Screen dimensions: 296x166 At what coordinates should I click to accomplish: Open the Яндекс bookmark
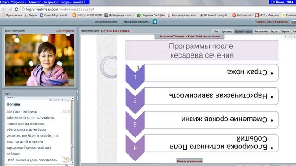pos(31,15)
